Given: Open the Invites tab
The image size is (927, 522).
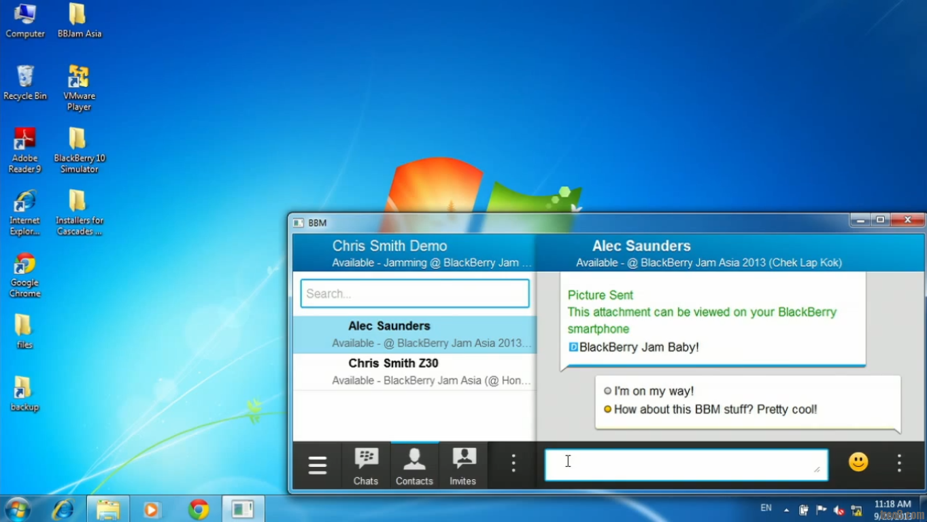Looking at the screenshot, I should 463,466.
